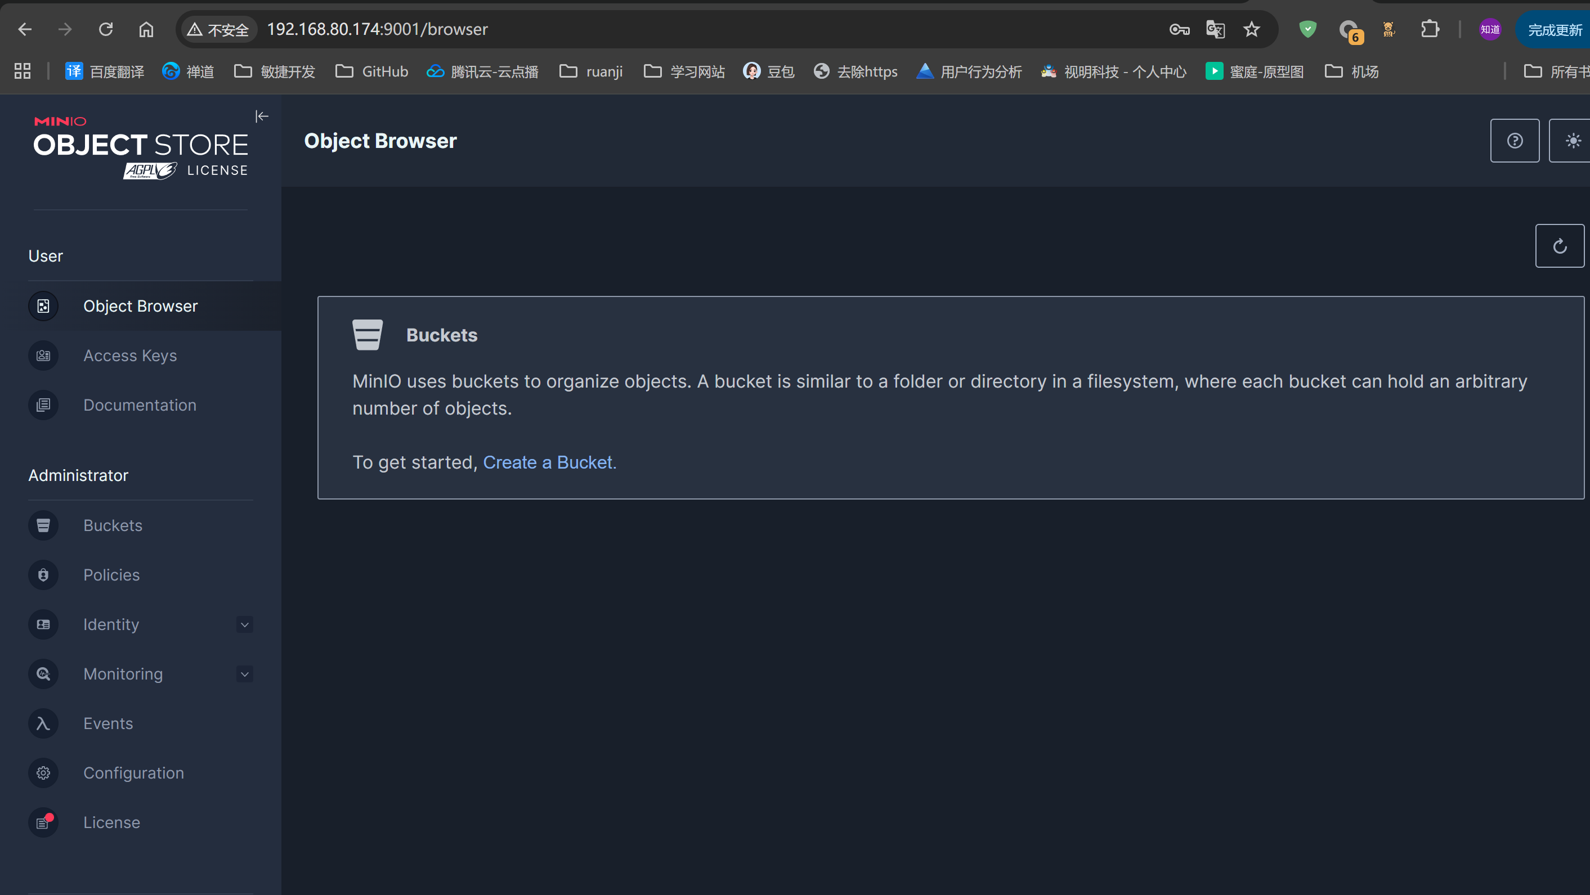The height and width of the screenshot is (895, 1590).
Task: Click the Access Keys icon
Action: pyautogui.click(x=43, y=356)
